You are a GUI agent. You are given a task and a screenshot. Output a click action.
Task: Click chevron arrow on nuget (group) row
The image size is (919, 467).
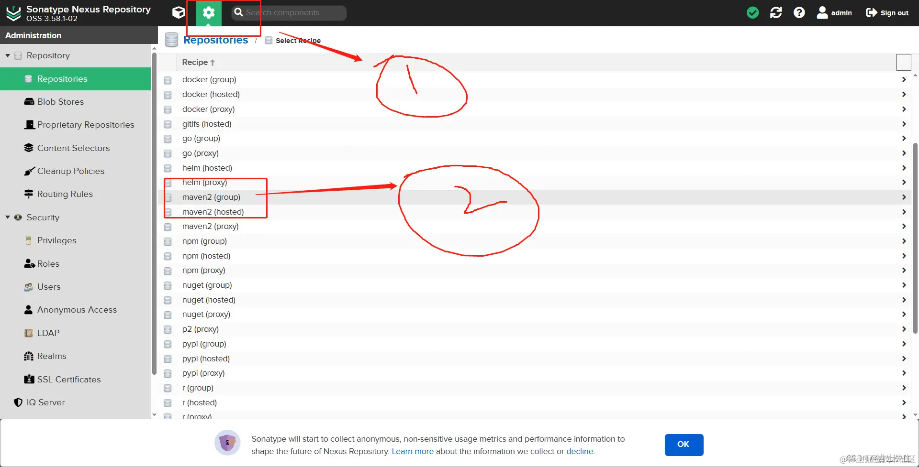(904, 285)
